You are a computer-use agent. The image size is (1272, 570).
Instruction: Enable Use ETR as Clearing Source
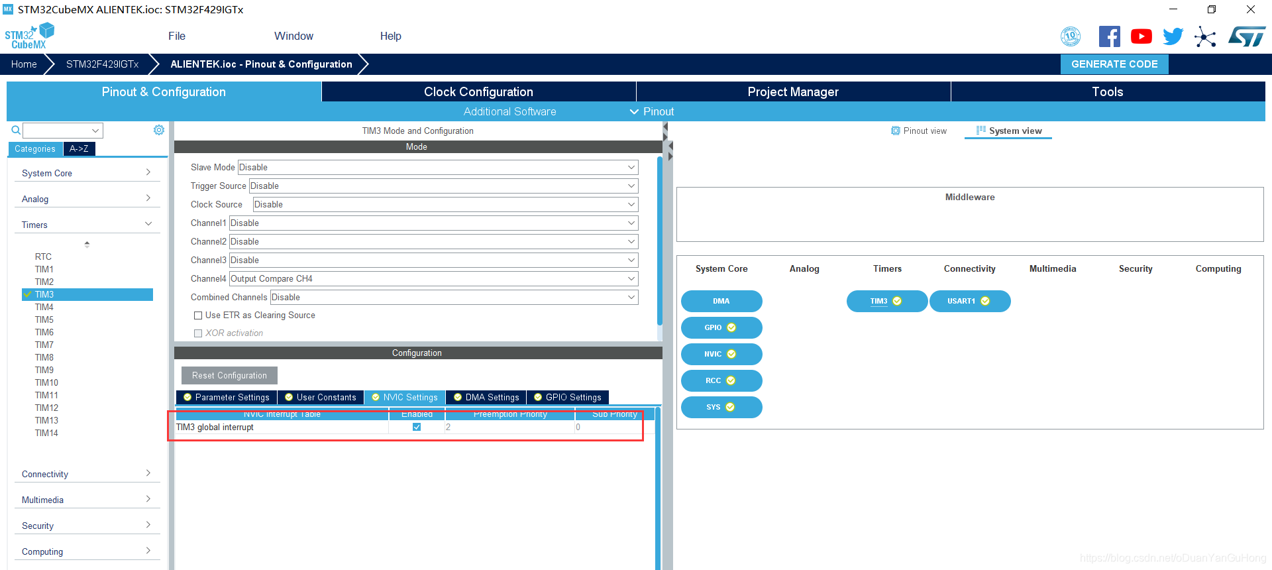[198, 315]
